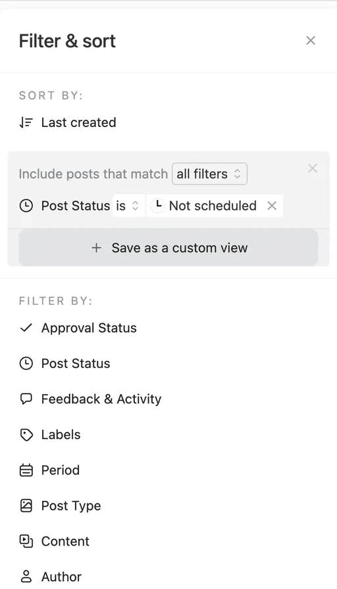337x589 pixels.
Task: Remove the 'Not scheduled' filter value
Action: [272, 206]
